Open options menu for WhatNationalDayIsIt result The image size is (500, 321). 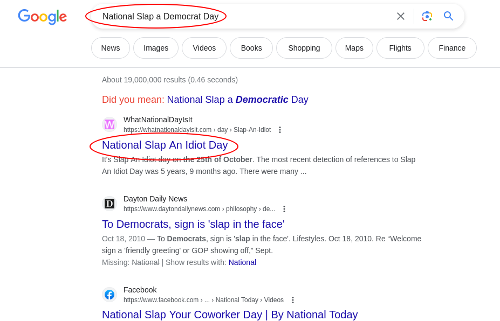tap(279, 130)
